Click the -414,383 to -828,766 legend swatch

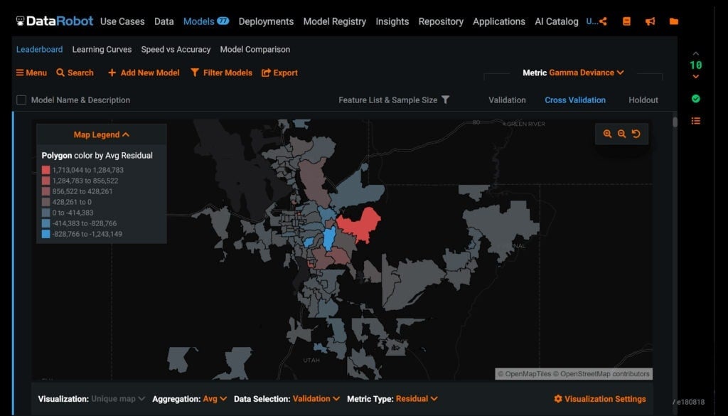coord(45,223)
